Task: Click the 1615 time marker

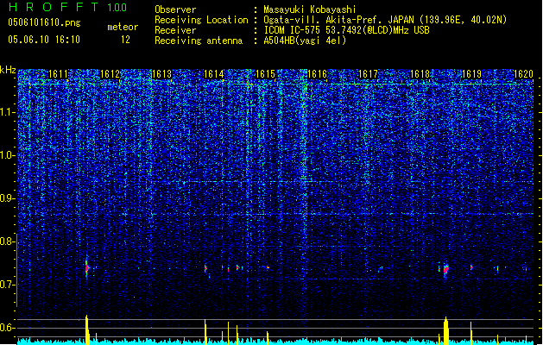Action: [265, 74]
